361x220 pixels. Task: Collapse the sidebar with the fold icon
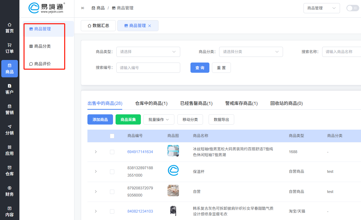(x=83, y=8)
